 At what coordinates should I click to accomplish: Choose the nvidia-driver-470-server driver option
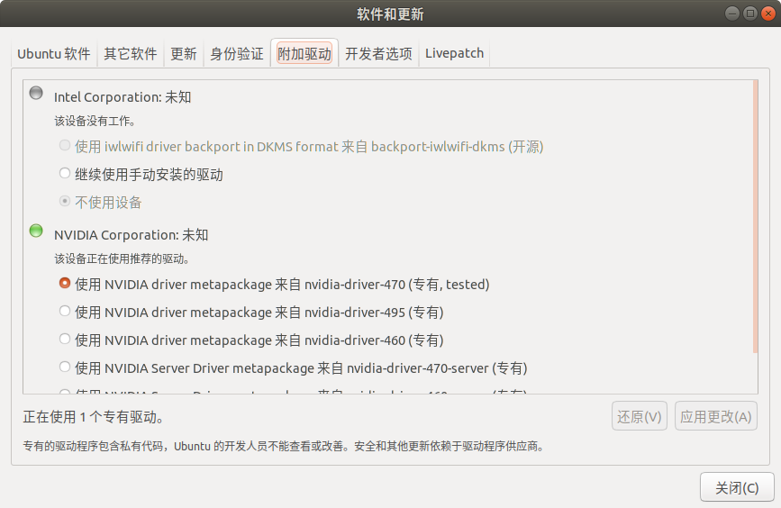(x=293, y=368)
